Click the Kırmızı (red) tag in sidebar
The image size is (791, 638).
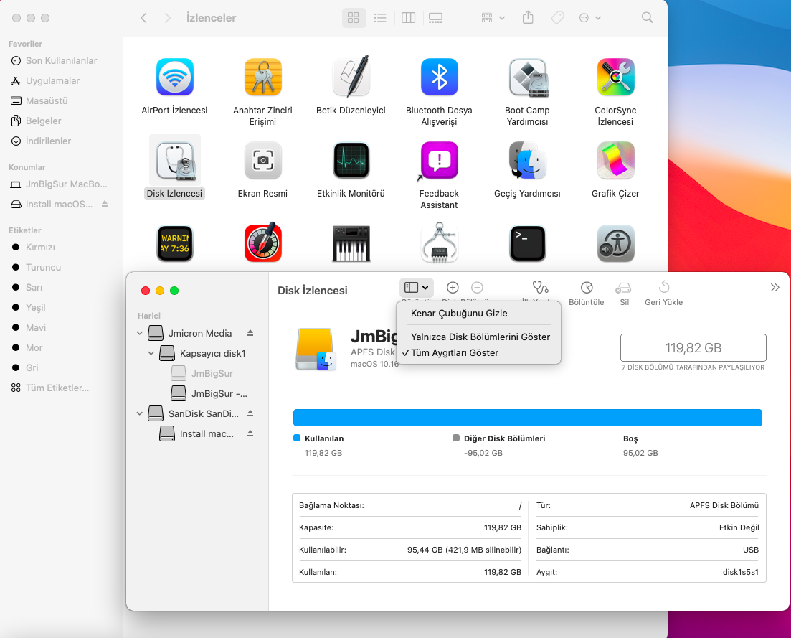coord(40,247)
